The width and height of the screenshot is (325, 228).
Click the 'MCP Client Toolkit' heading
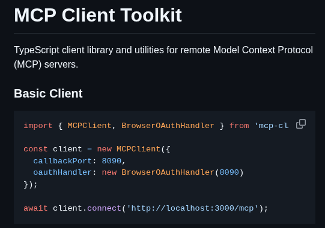pyautogui.click(x=98, y=15)
